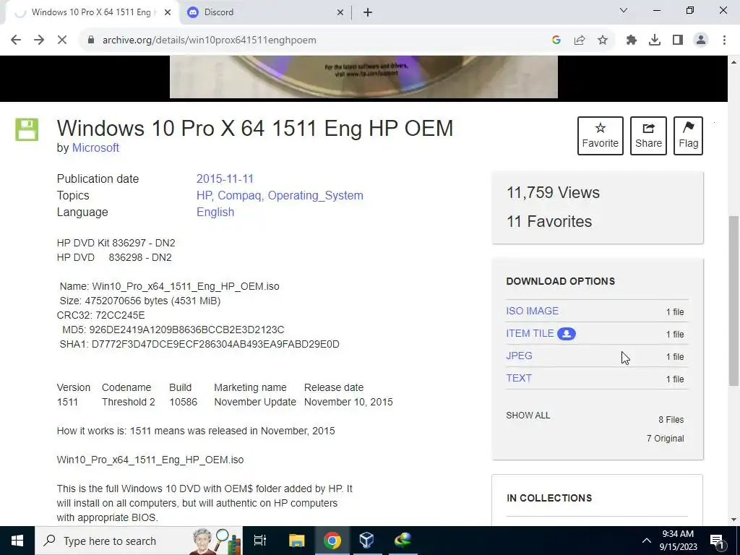Click the 8 Files count

(671, 420)
